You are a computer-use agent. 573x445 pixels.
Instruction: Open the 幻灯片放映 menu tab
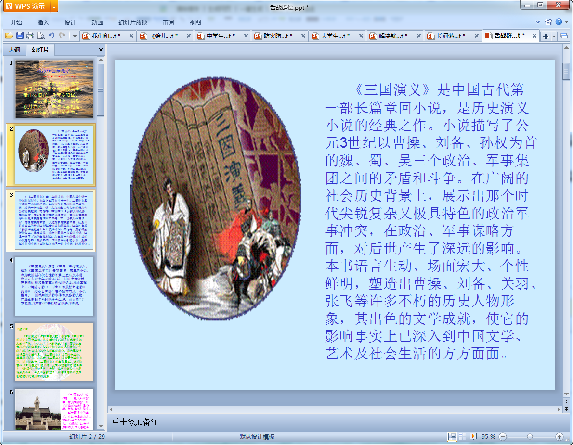tap(132, 22)
